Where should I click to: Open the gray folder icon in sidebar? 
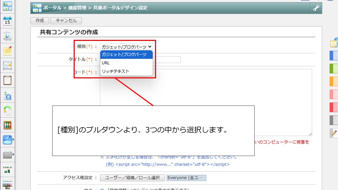pyautogui.click(x=7, y=155)
